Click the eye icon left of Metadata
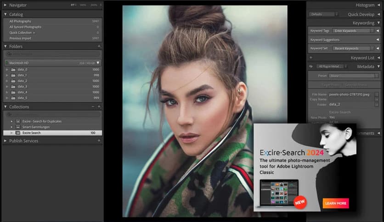384x222 pixels. (311, 67)
